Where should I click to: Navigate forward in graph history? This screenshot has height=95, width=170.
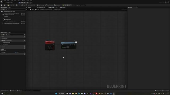point(33,10)
